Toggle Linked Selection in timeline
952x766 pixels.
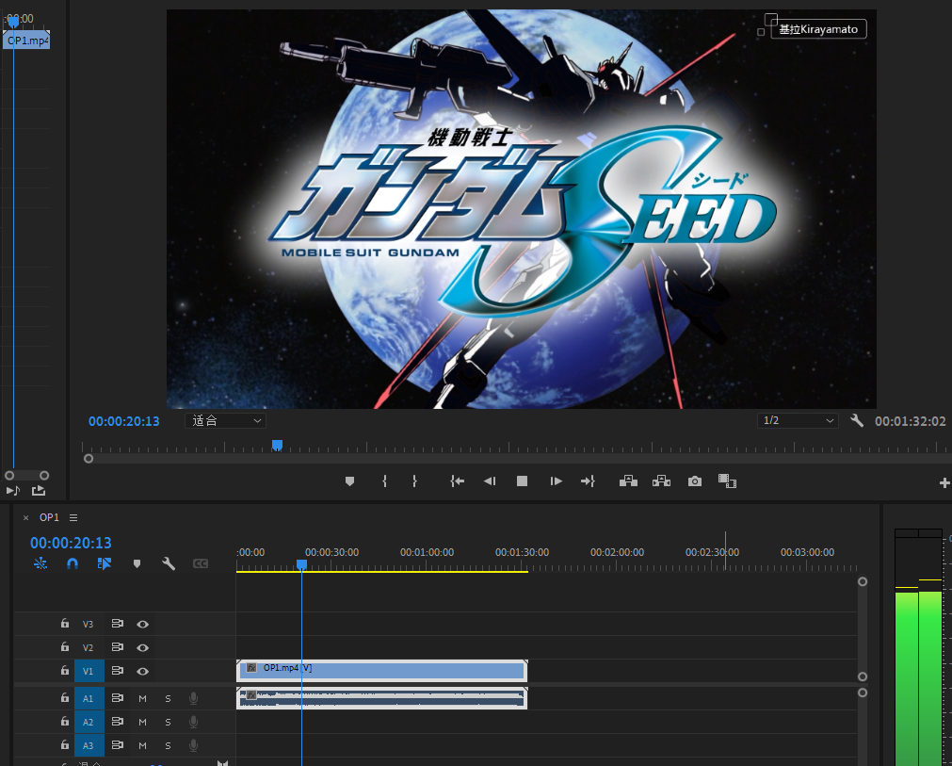coord(105,563)
